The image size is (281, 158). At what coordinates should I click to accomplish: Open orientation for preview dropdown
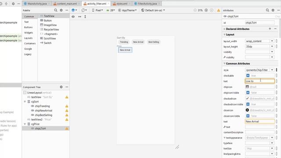click(x=84, y=10)
